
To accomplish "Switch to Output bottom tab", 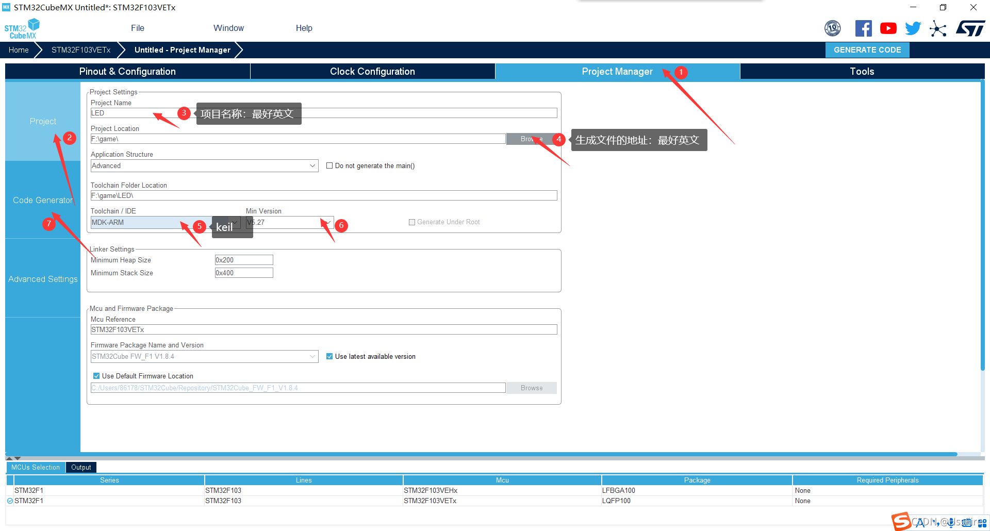I will click(x=81, y=467).
